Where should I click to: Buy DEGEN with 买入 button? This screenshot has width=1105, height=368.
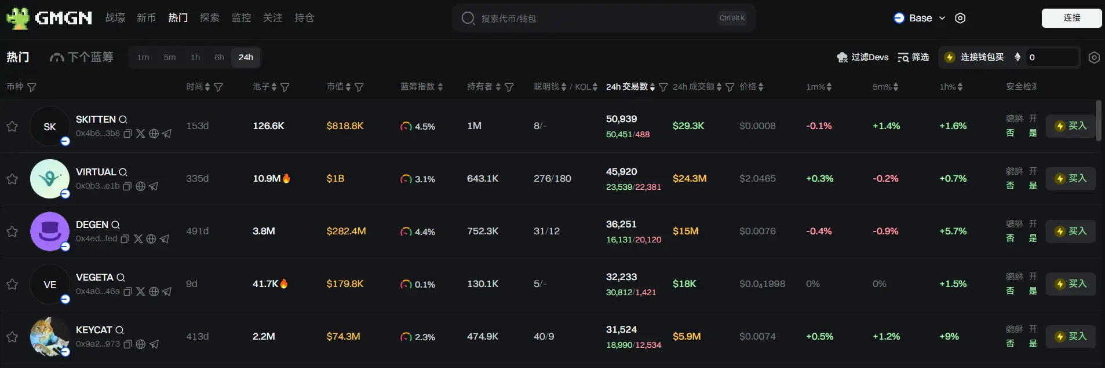pyautogui.click(x=1070, y=231)
